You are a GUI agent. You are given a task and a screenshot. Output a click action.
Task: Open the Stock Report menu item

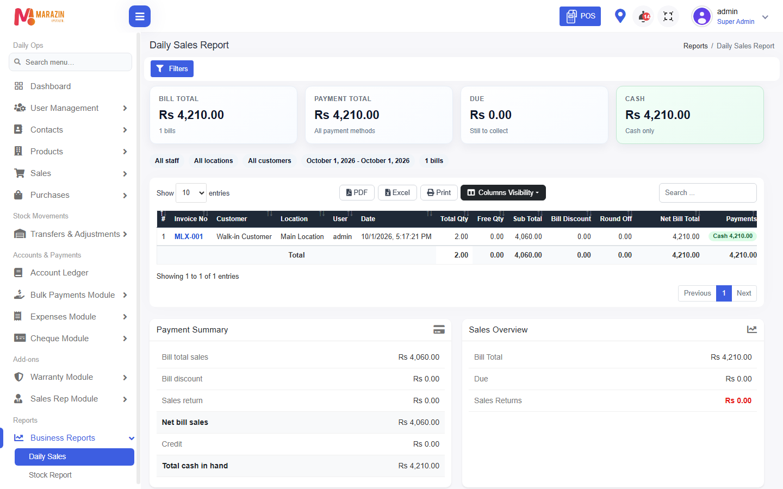coord(50,475)
